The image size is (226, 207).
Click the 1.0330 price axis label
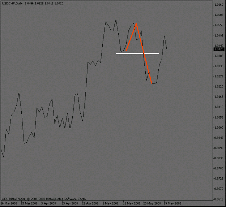click(219, 66)
